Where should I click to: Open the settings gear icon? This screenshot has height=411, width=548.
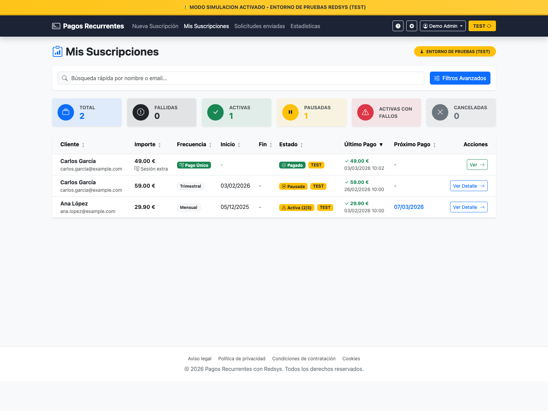(411, 26)
